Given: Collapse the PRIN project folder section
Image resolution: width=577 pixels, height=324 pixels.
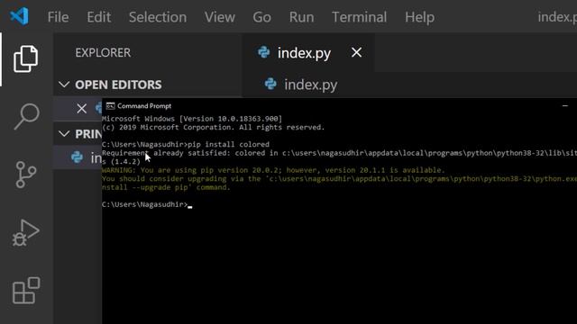Looking at the screenshot, I should point(64,134).
